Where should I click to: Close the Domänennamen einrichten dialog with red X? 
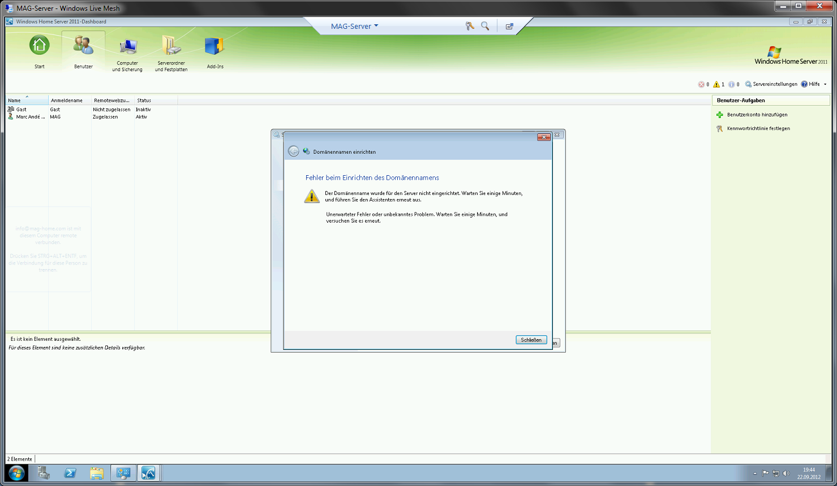(544, 137)
